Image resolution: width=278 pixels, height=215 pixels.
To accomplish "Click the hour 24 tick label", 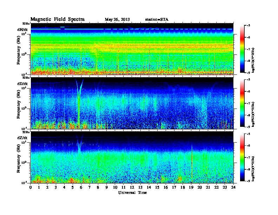I will point(233,187).
